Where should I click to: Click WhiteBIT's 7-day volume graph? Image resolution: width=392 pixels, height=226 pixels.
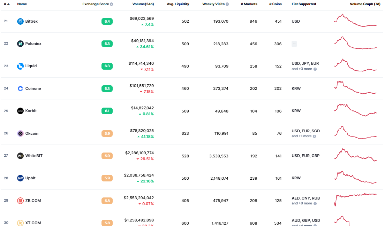pyautogui.click(x=355, y=155)
